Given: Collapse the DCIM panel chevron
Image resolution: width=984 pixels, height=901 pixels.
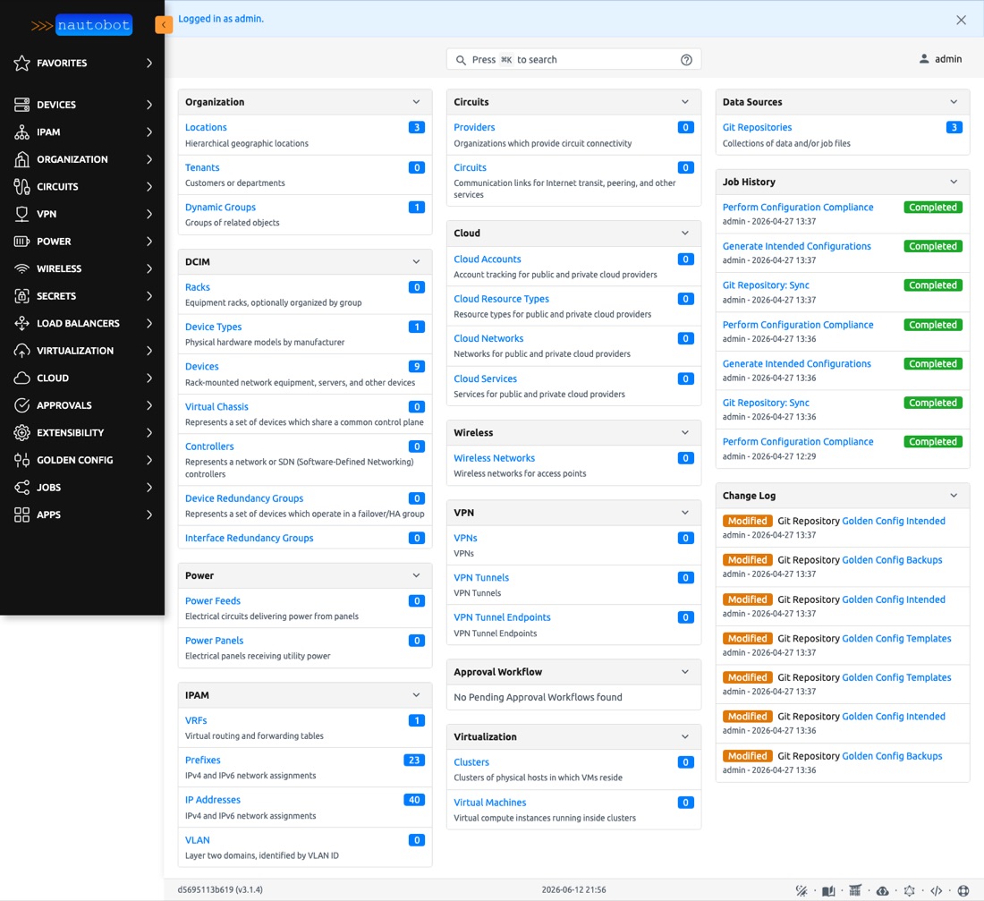Looking at the screenshot, I should (416, 262).
